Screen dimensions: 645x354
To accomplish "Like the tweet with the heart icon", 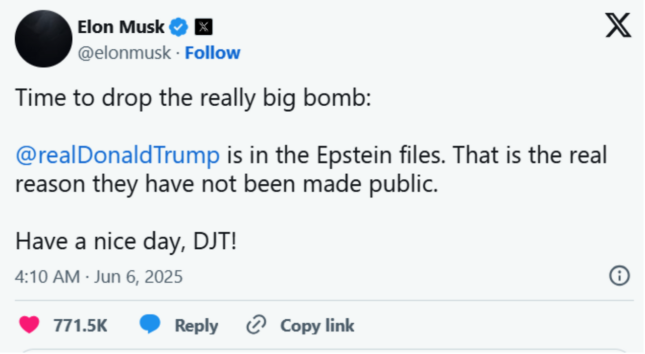I will (x=29, y=325).
